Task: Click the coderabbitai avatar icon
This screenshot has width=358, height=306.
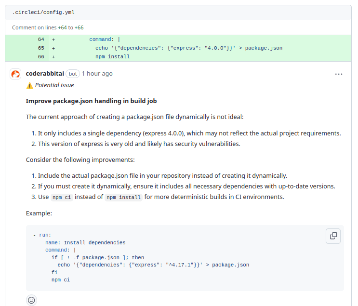Action: click(16, 74)
